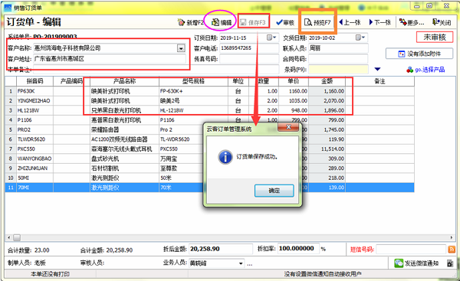
Task: Close the 云客订单管理系统 dialog with X
Action: [x=288, y=127]
